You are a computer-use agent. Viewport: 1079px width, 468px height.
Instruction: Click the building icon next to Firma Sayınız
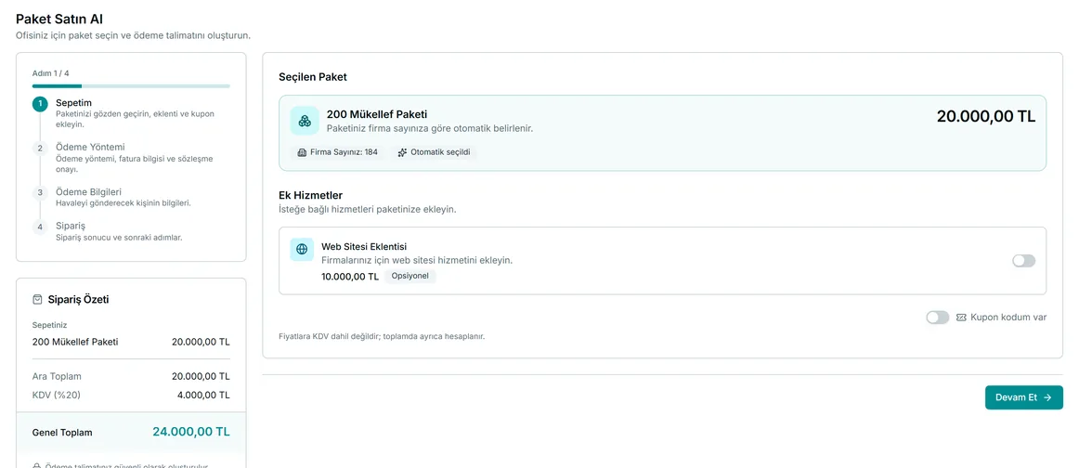coord(302,153)
